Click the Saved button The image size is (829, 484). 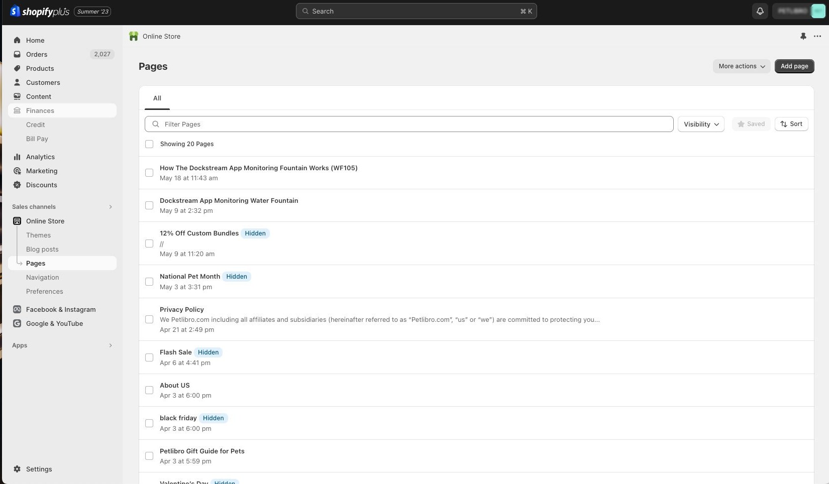[x=751, y=124]
